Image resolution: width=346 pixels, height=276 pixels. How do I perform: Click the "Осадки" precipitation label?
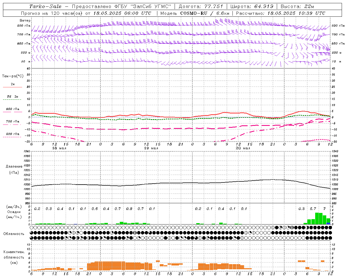pos(14,212)
